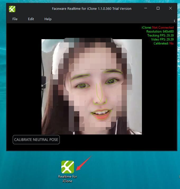This screenshot has width=180, height=189.
Task: Select the Realtime for iClone desktop shortcut icon
Action: [x=68, y=167]
